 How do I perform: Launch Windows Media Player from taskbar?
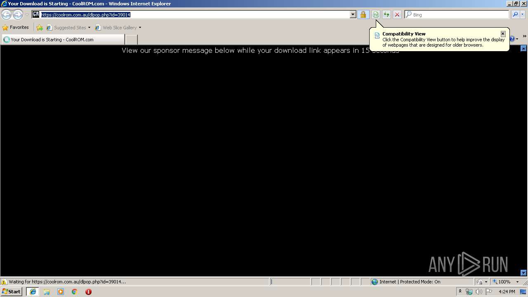pos(61,292)
